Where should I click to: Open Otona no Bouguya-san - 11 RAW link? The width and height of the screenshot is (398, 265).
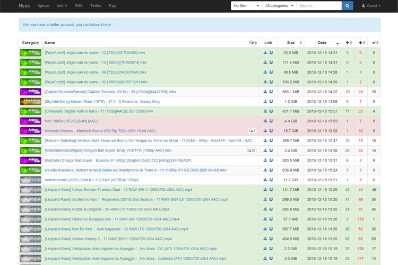pos(112,219)
